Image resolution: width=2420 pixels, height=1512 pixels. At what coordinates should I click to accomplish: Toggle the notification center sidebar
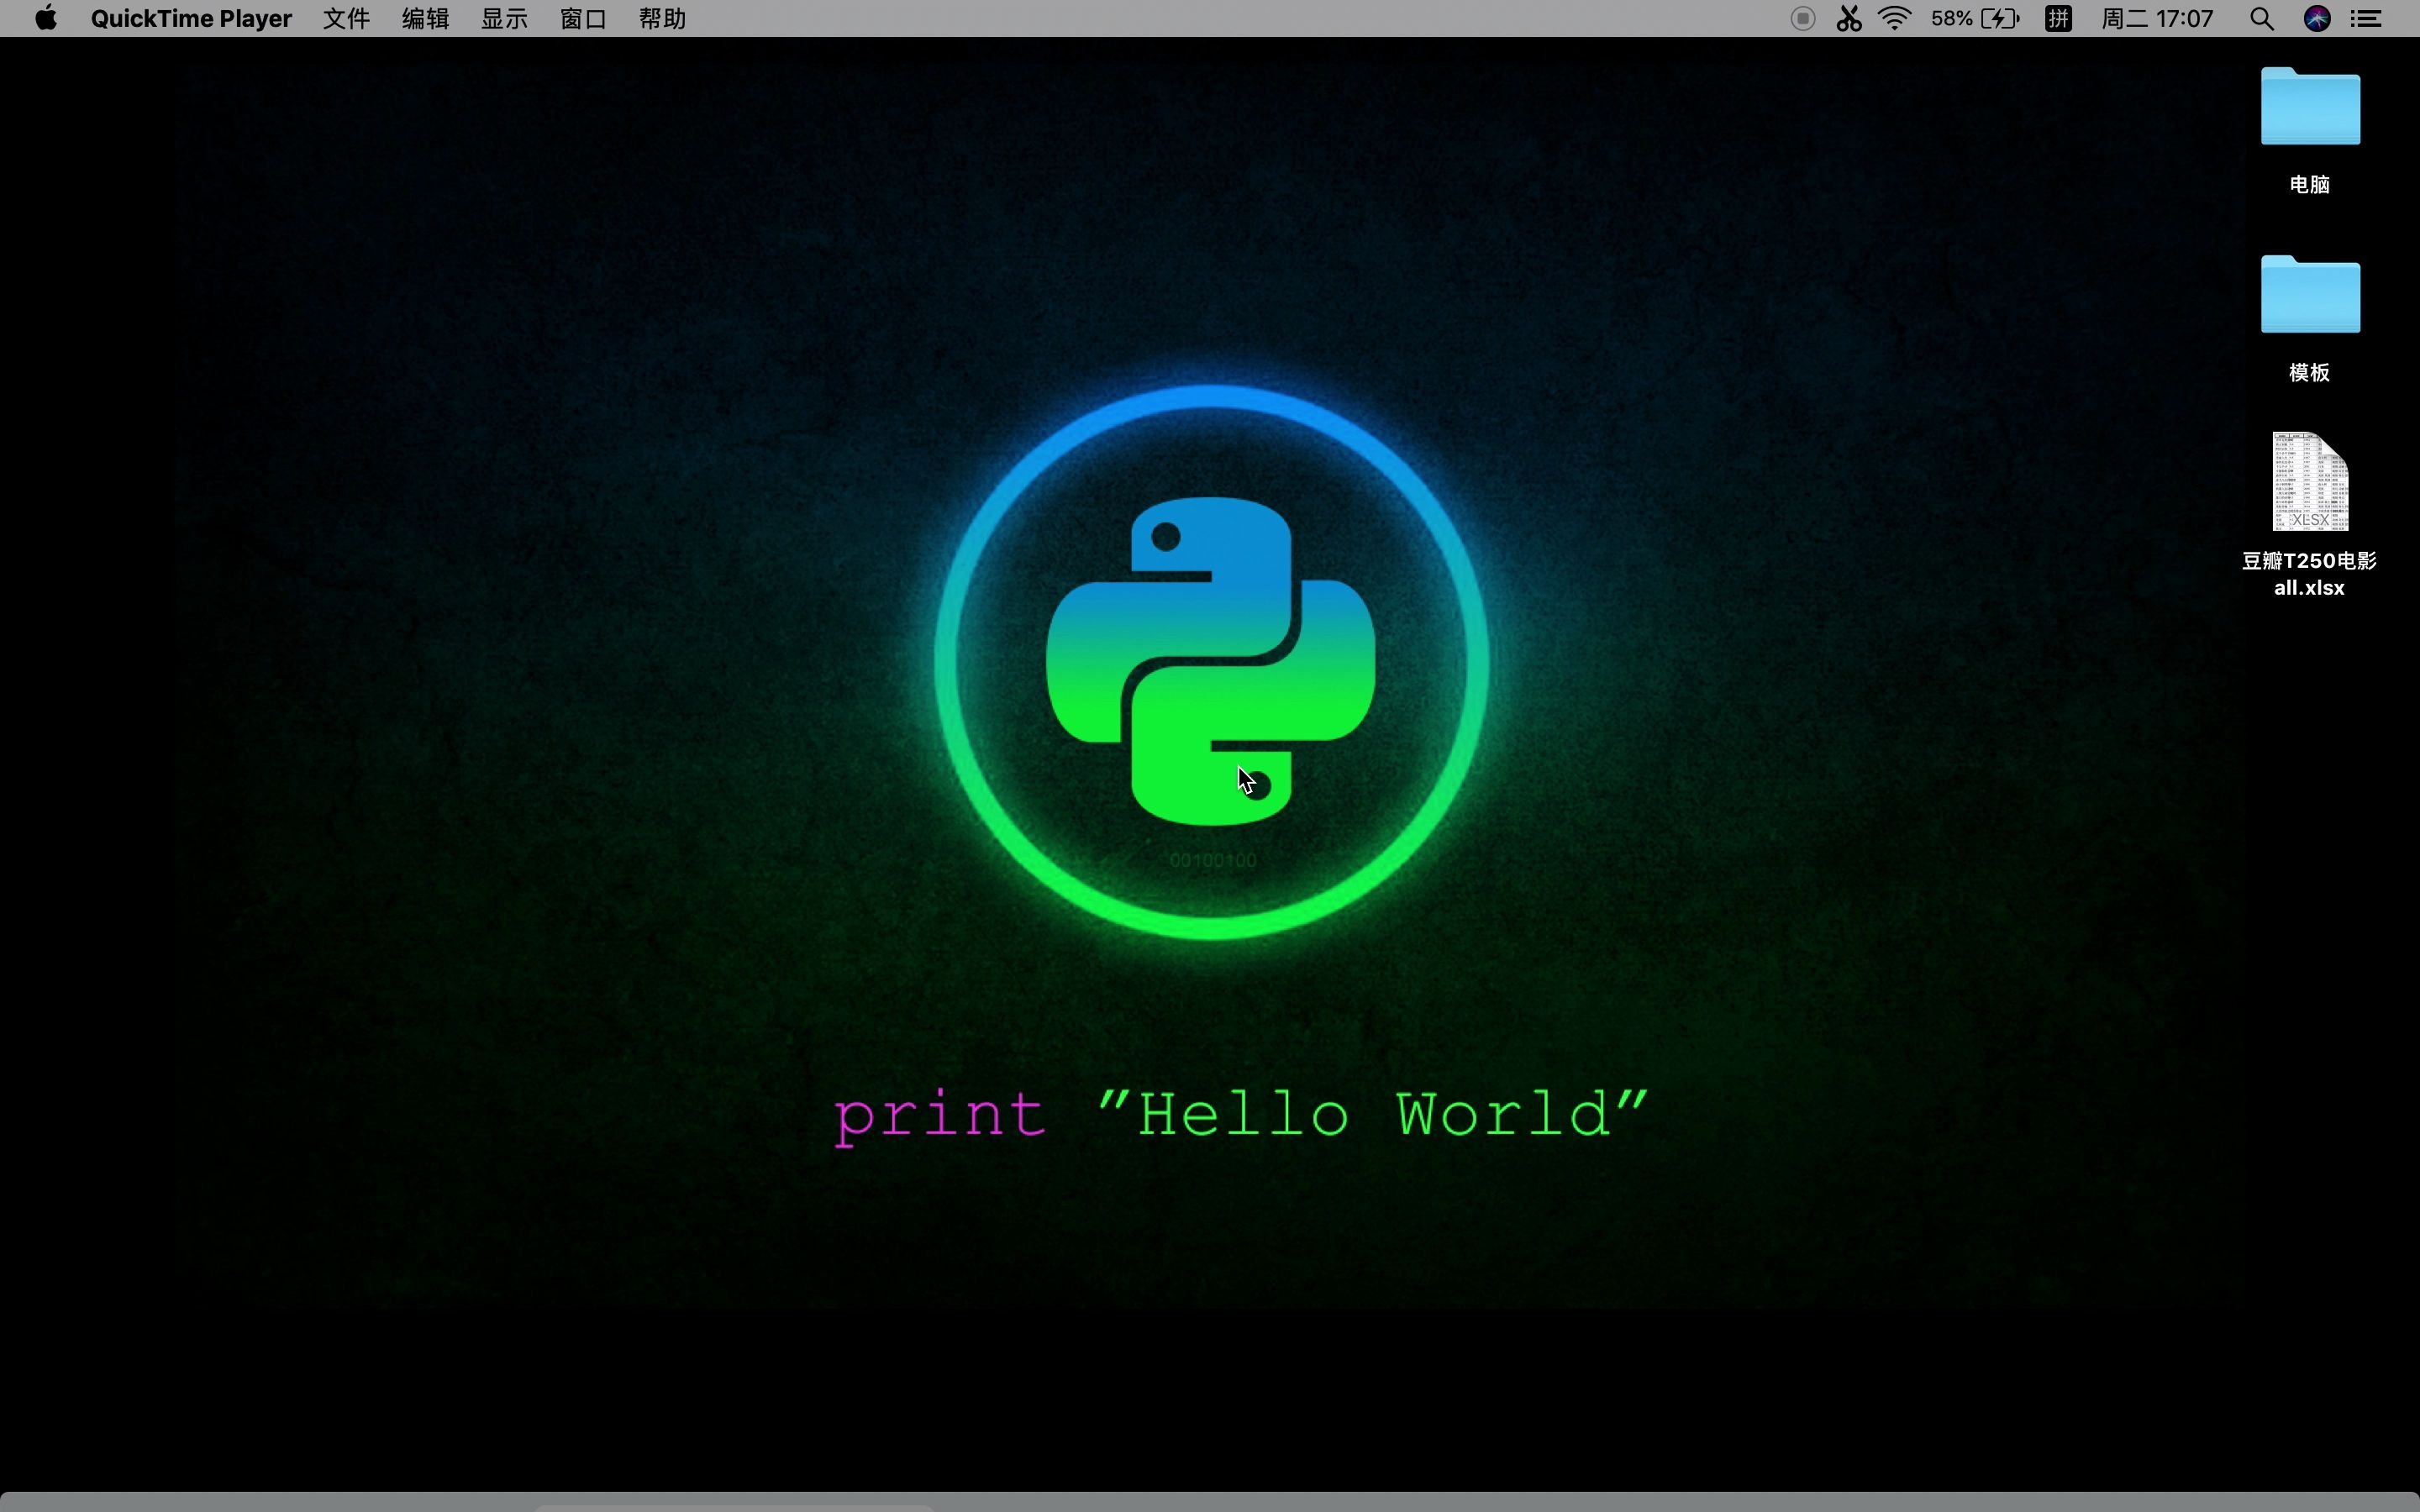(x=2373, y=18)
